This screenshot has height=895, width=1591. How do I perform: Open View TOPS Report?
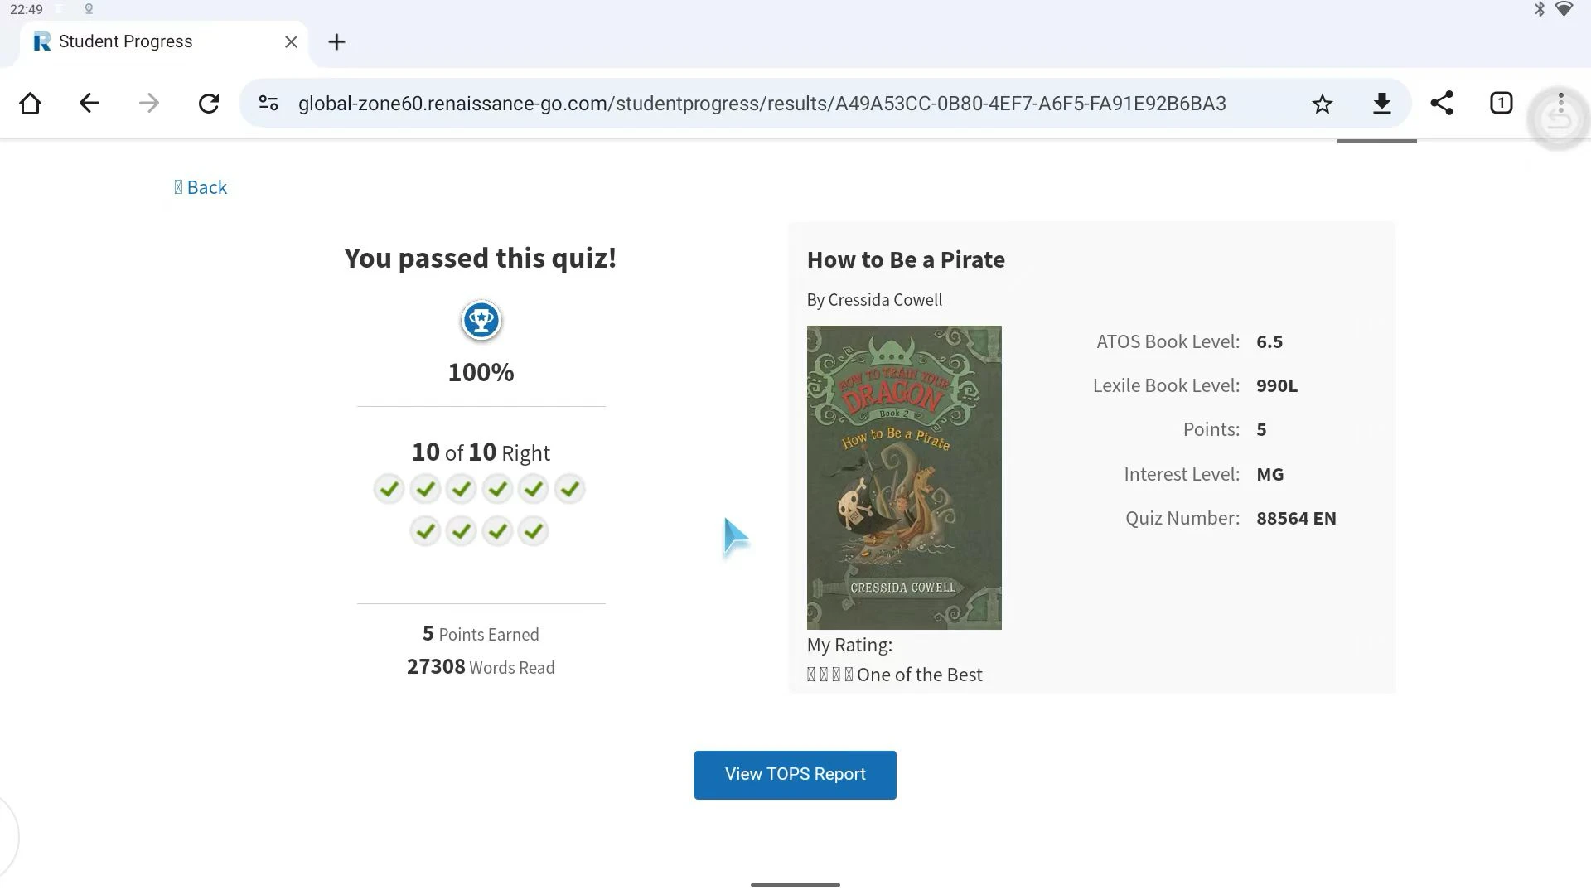pyautogui.click(x=795, y=775)
